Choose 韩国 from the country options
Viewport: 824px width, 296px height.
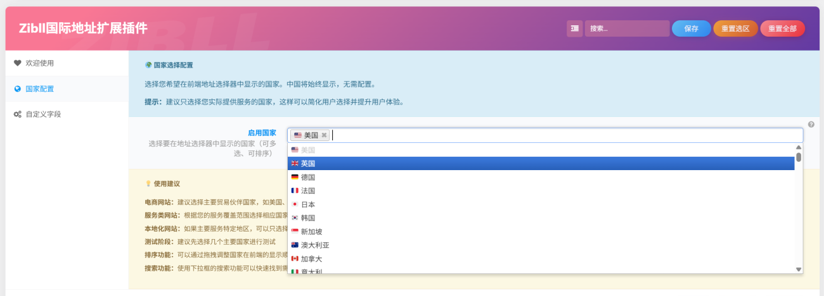(308, 218)
